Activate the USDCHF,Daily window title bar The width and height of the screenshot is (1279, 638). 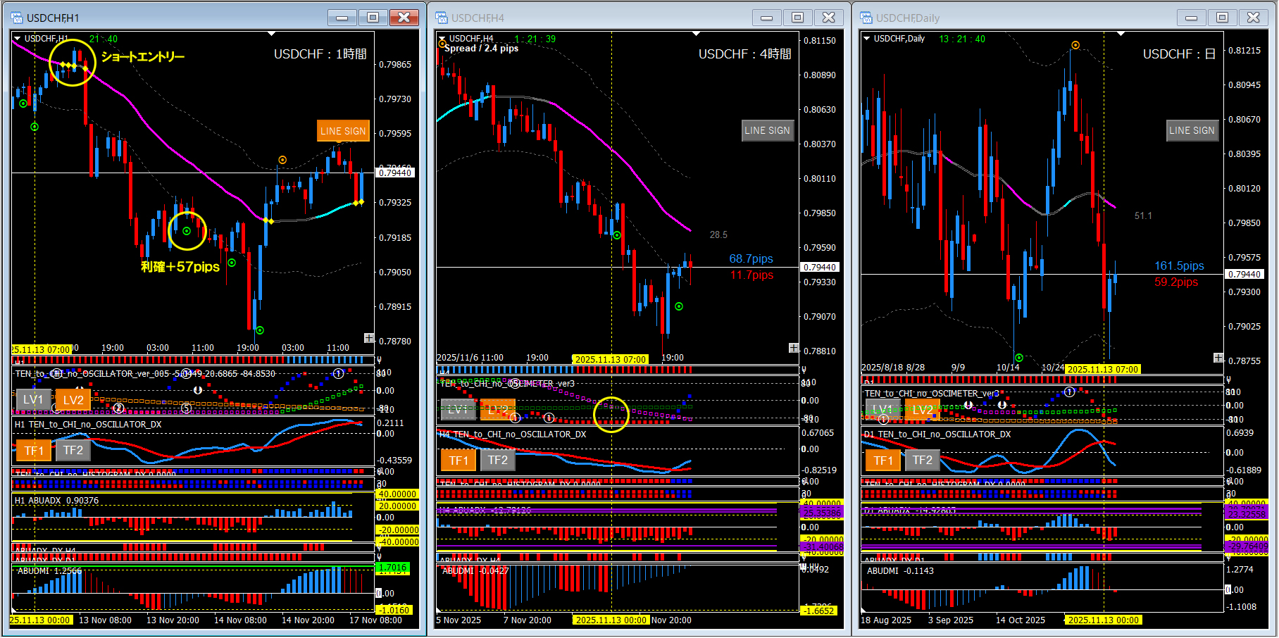click(1021, 18)
